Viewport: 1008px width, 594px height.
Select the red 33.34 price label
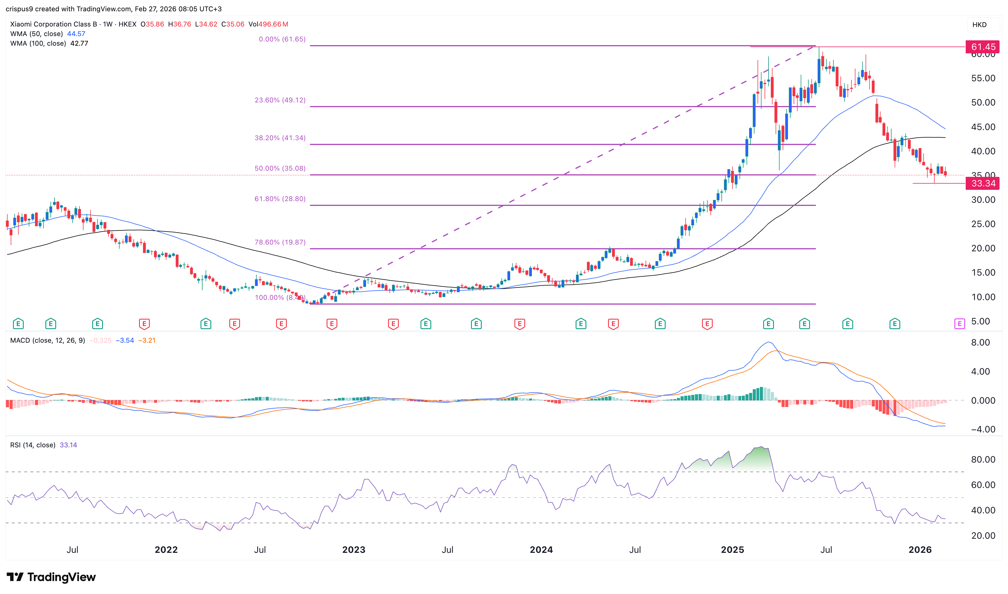(x=982, y=183)
